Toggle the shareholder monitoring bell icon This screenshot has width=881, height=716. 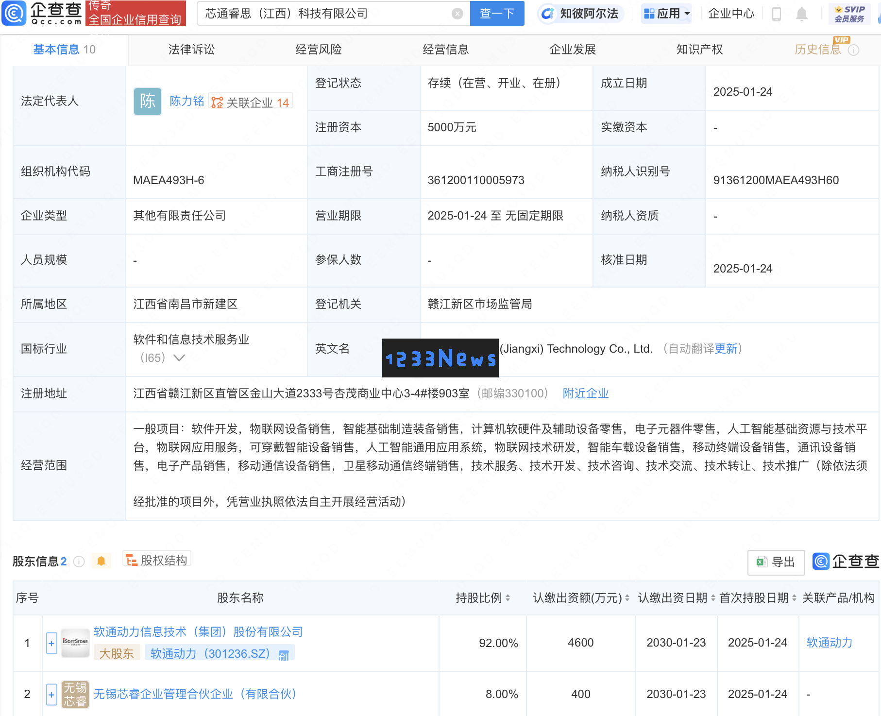[x=101, y=561]
